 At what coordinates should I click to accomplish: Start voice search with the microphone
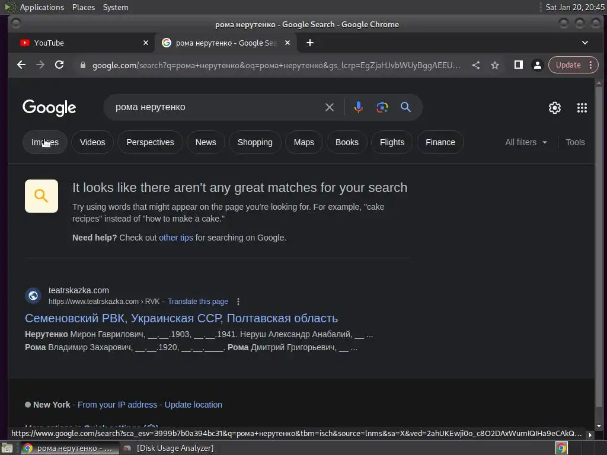[x=359, y=107]
